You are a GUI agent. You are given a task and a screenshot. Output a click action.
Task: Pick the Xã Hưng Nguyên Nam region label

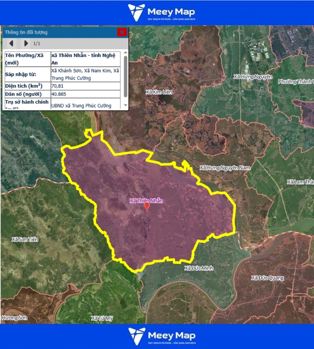coord(225,168)
